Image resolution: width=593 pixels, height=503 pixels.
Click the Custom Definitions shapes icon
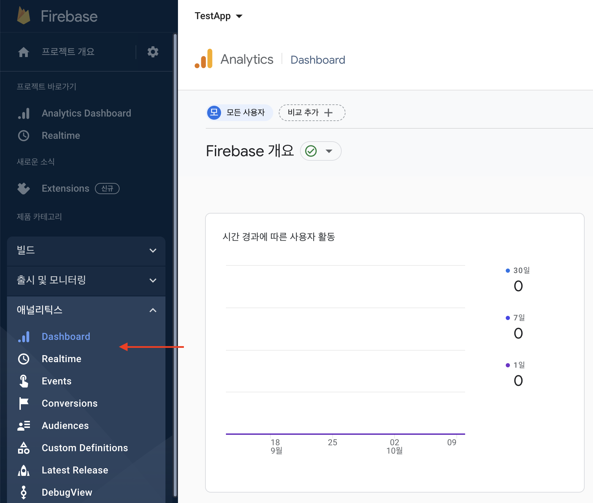[x=24, y=448]
